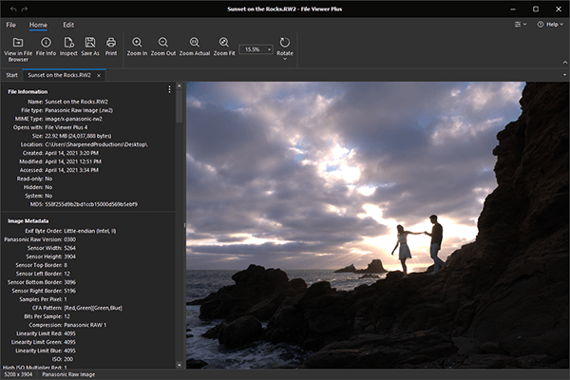Image resolution: width=570 pixels, height=380 pixels.
Task: Click the Compression Panasonic RAW 1 value
Action: (85, 325)
